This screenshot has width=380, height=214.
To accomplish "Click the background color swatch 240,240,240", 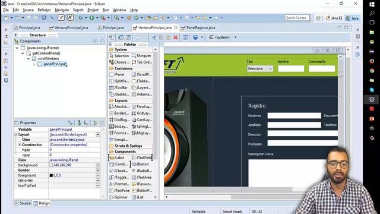I will 51,165.
